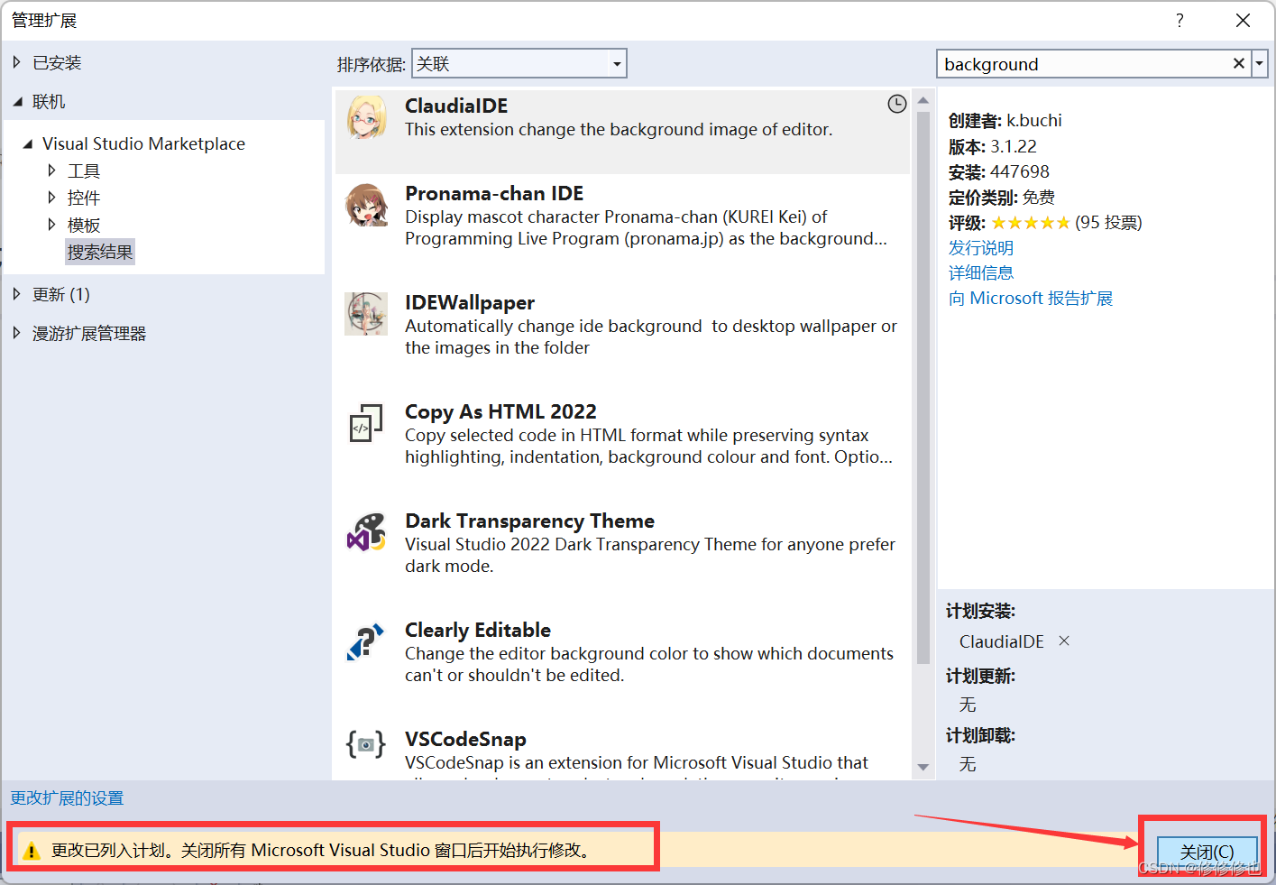
Task: Select the 漫游扩展管理器 tree item
Action: pyautogui.click(x=89, y=333)
